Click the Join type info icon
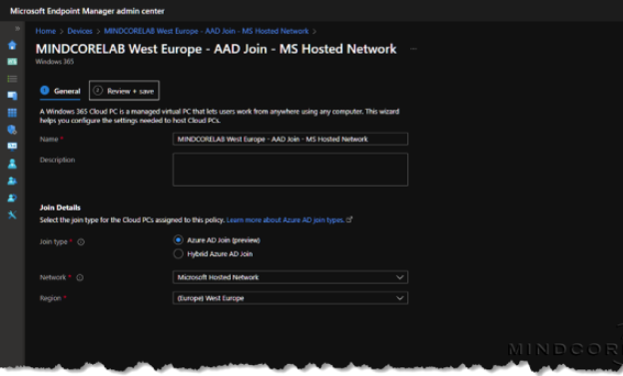 pos(81,241)
